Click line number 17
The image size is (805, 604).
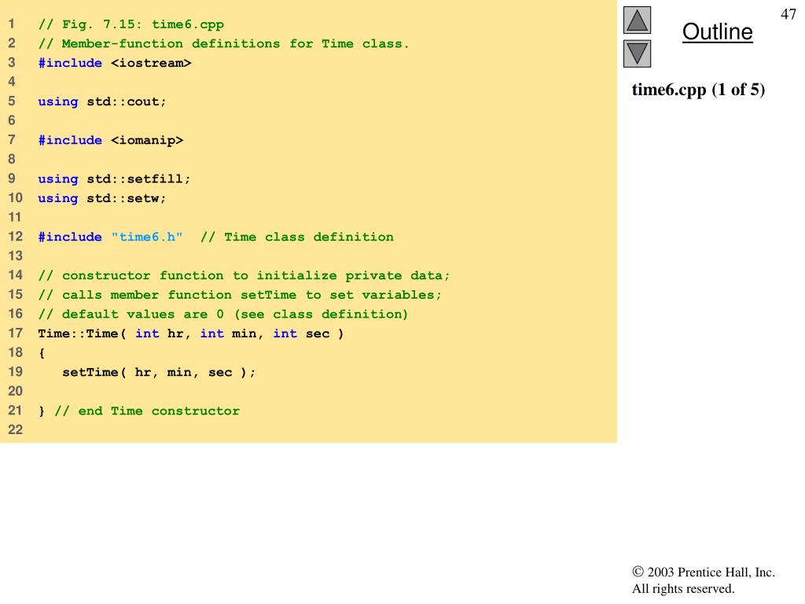[16, 333]
